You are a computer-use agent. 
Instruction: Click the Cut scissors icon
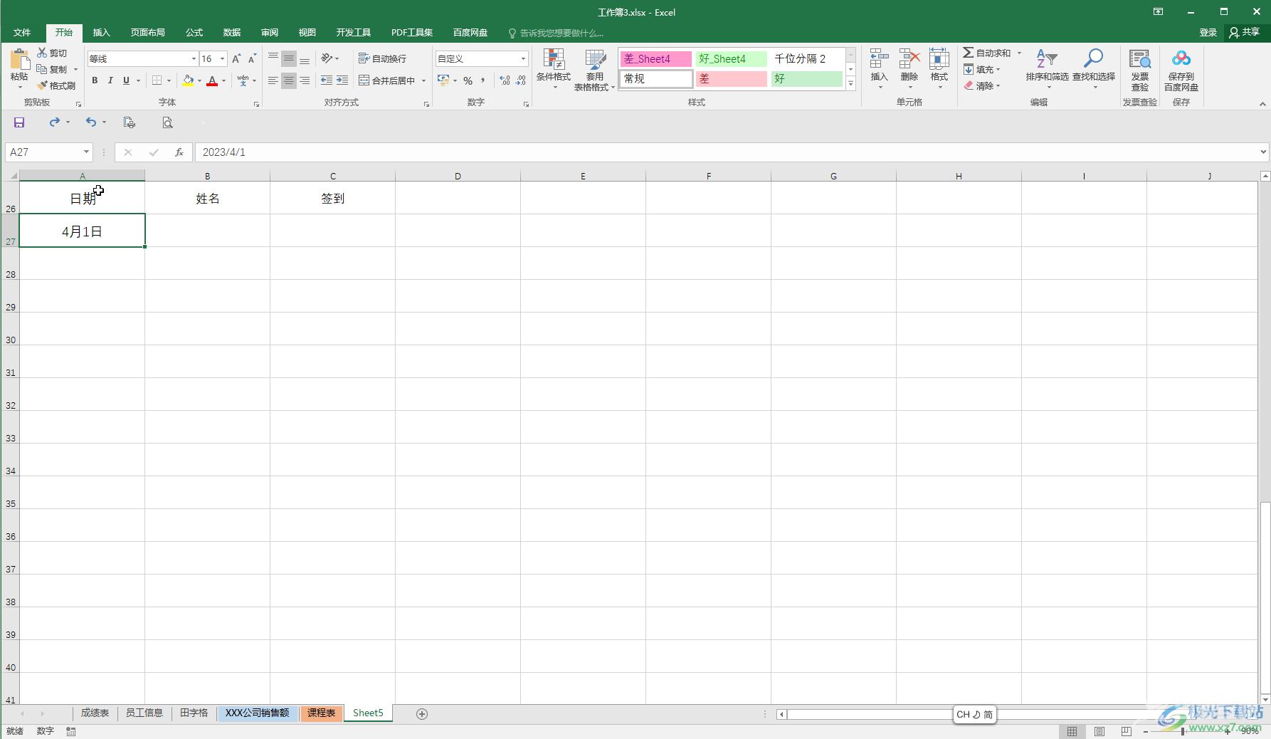pos(43,53)
